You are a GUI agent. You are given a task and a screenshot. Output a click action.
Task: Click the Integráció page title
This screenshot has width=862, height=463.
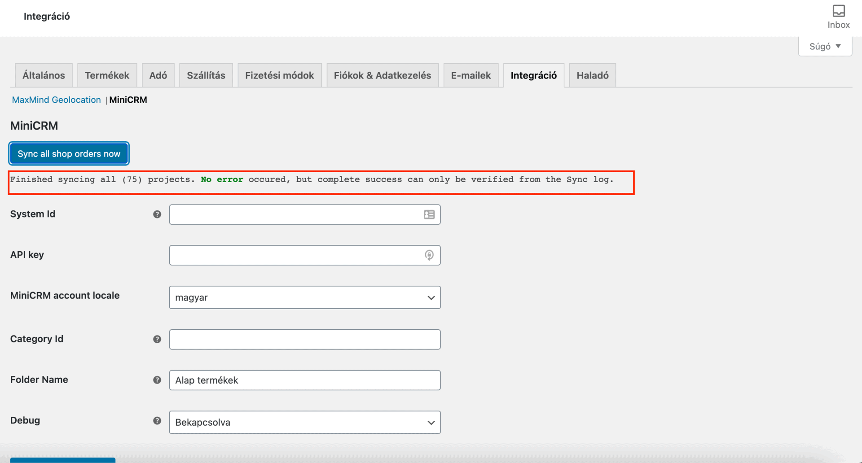(x=47, y=17)
